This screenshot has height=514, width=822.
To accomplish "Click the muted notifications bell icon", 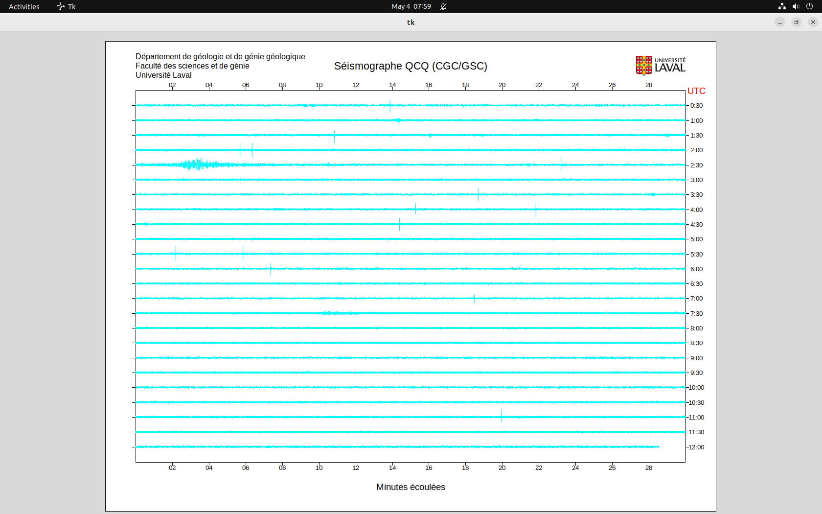I will [x=443, y=6].
